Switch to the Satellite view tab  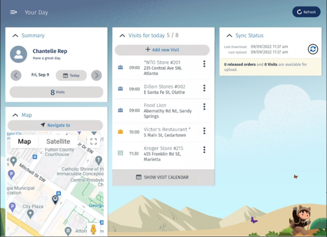58,142
